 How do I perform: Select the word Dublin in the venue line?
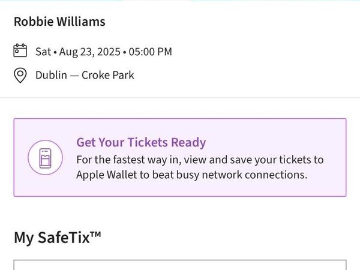(x=51, y=76)
